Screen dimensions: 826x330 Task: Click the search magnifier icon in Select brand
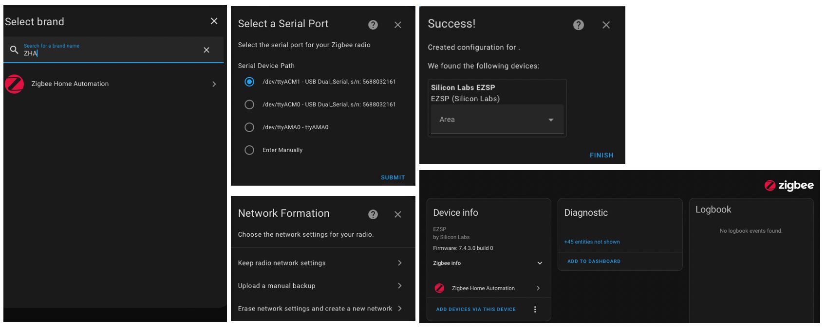click(14, 50)
